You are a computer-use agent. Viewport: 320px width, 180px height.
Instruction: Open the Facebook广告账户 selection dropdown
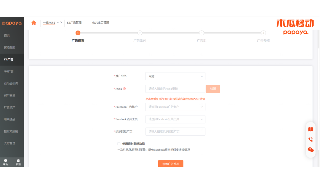(x=175, y=107)
